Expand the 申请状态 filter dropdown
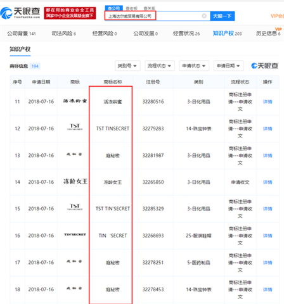Viewport: 284px width, 304px height. point(194,66)
